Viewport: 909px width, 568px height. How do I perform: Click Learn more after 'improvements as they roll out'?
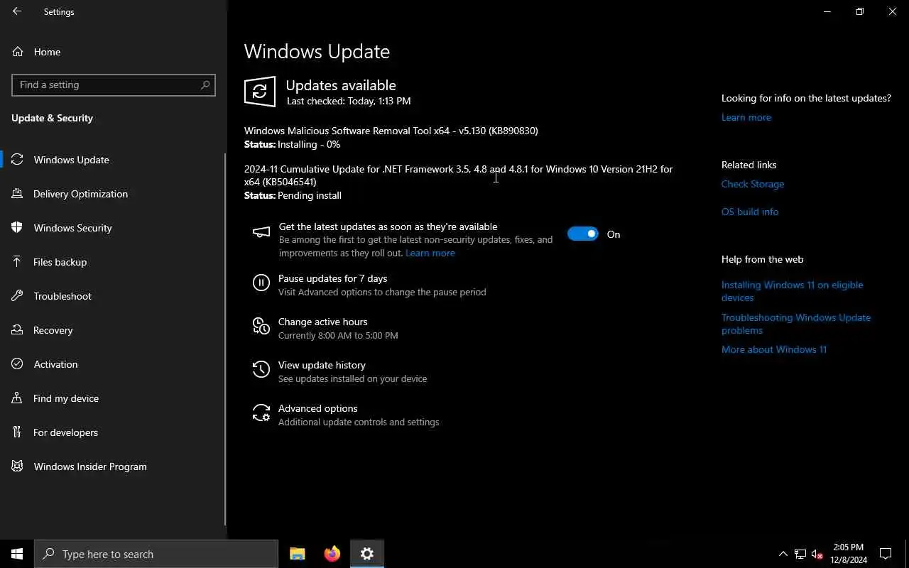click(430, 253)
